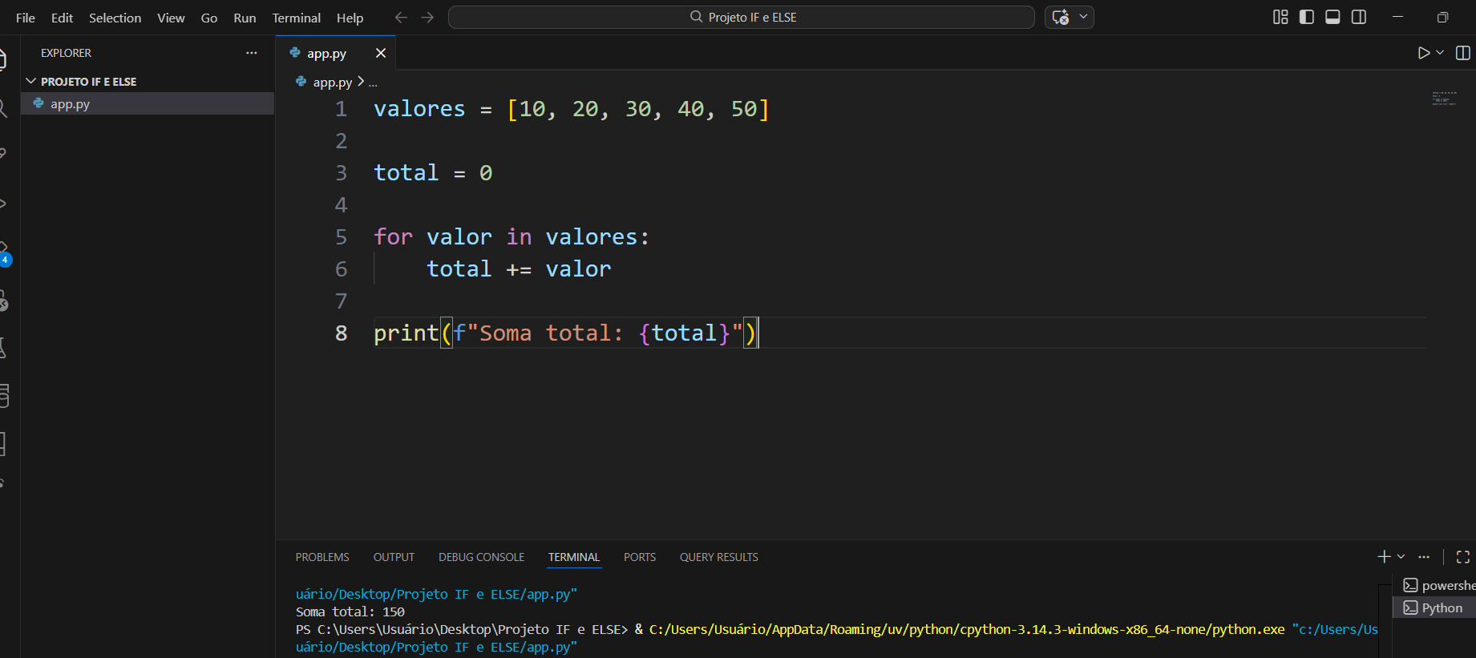
Task: Toggle the bottom panel visibility
Action: click(1332, 17)
